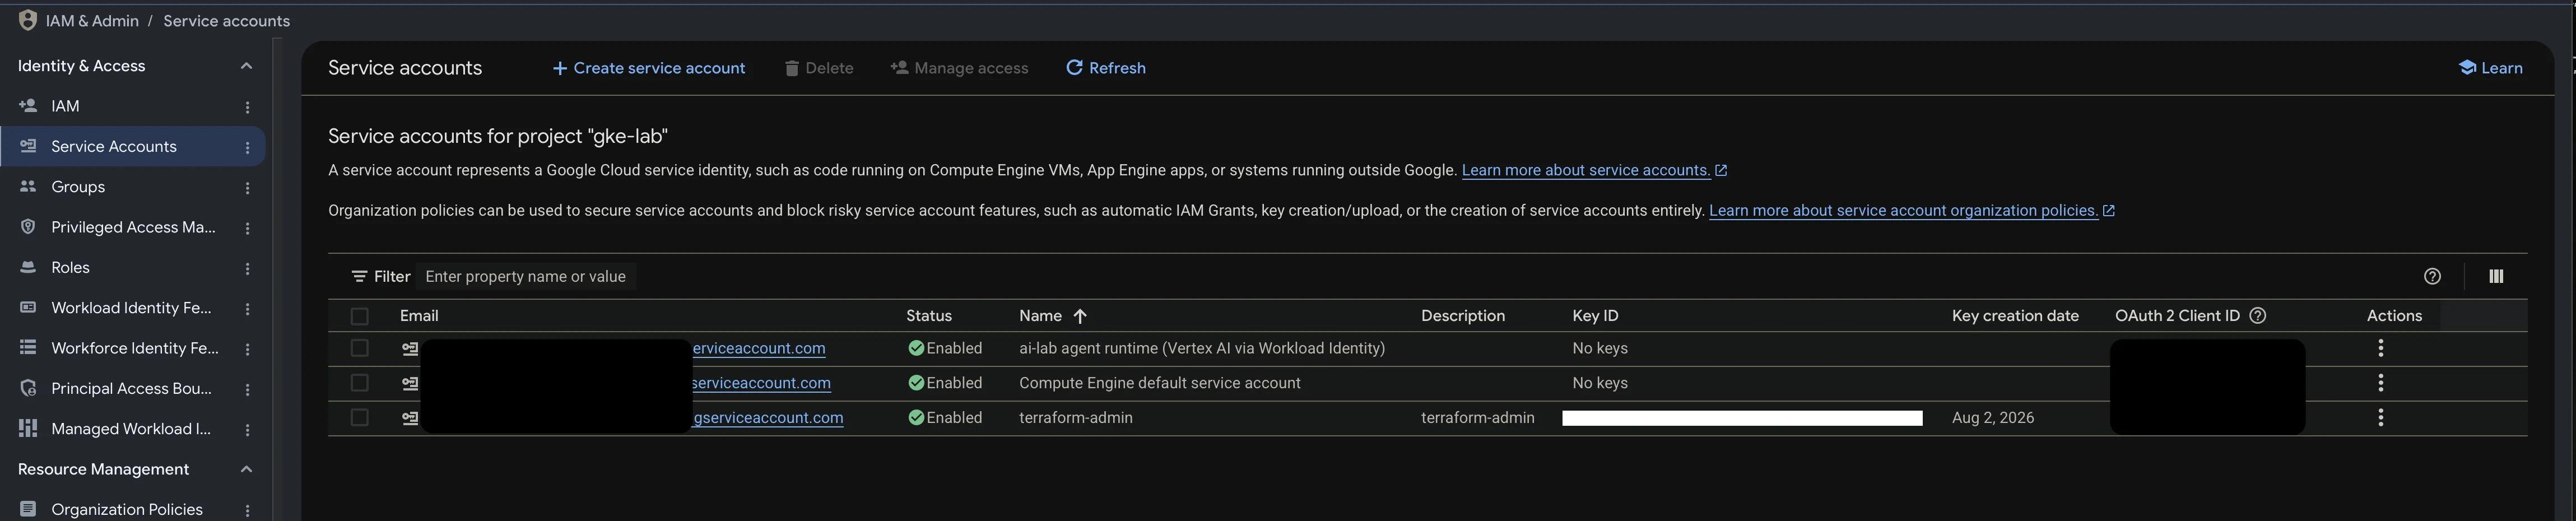Open the IAM item's three-dot menu
Viewport: 2576px width, 521px height.
[x=247, y=107]
